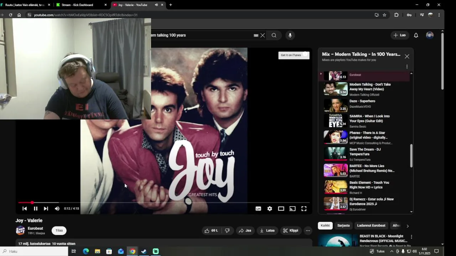Pause the video with the pause button
456x256 pixels.
pyautogui.click(x=36, y=209)
